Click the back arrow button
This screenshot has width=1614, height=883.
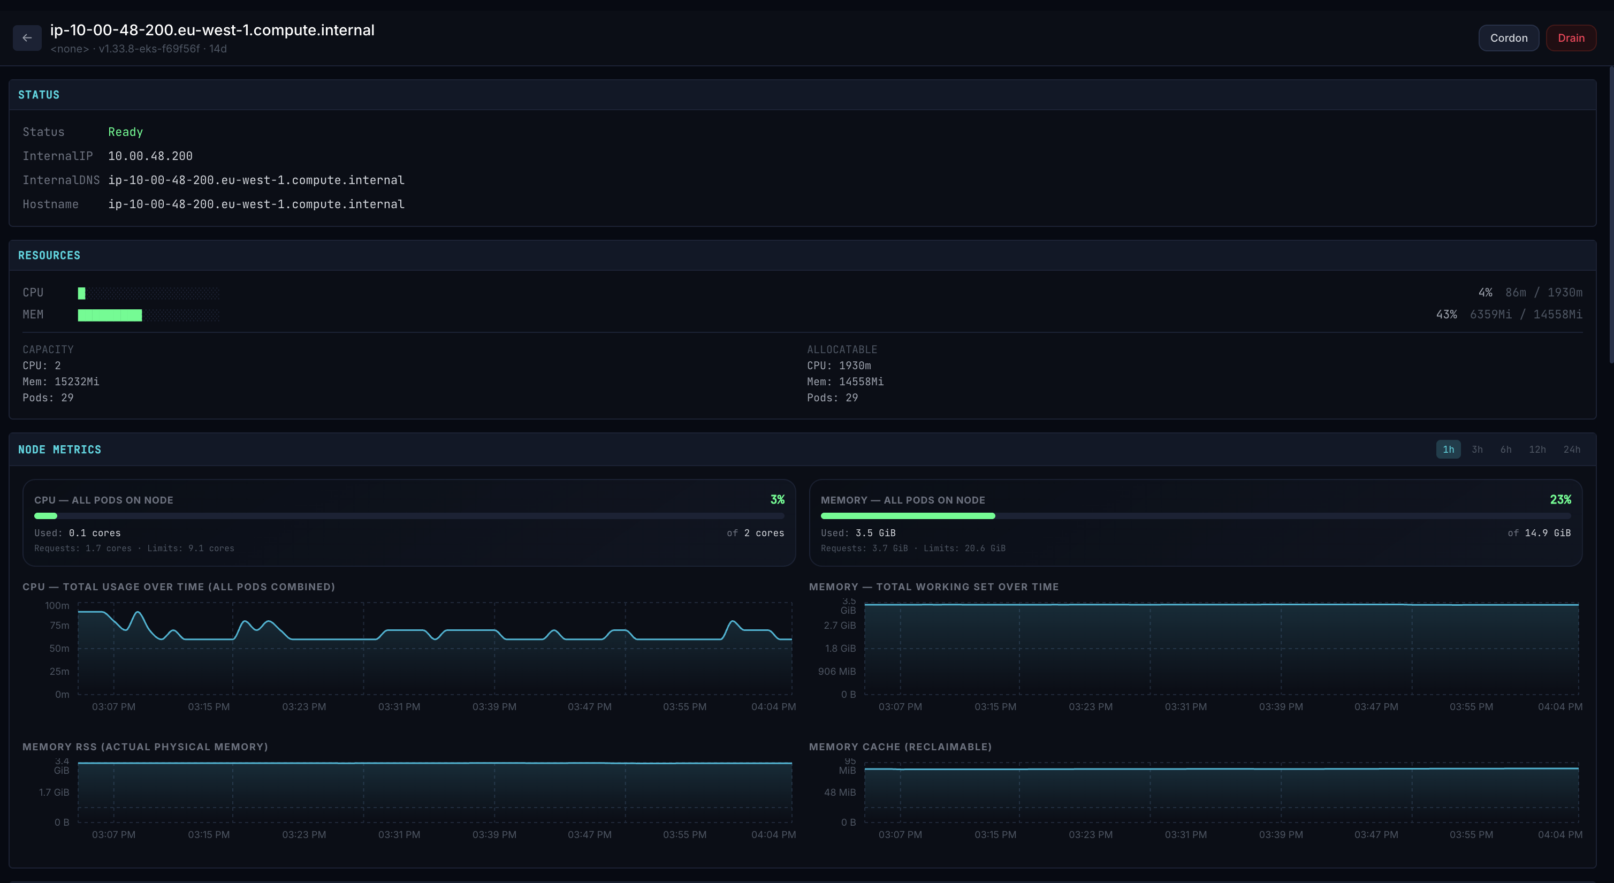tap(27, 37)
